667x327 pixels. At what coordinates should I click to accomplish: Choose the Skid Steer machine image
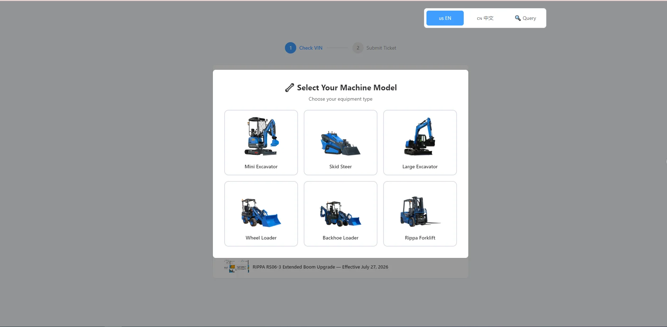[x=341, y=143]
